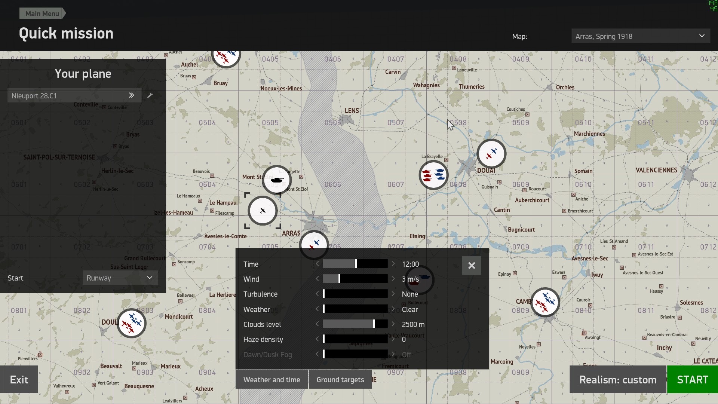This screenshot has height=404, width=718.
Task: Select the tank mission icon near Mont St. Eloi
Action: (277, 180)
